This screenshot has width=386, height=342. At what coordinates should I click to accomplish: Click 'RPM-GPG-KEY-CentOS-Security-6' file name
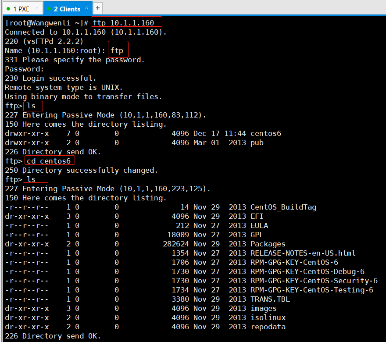tap(314, 281)
